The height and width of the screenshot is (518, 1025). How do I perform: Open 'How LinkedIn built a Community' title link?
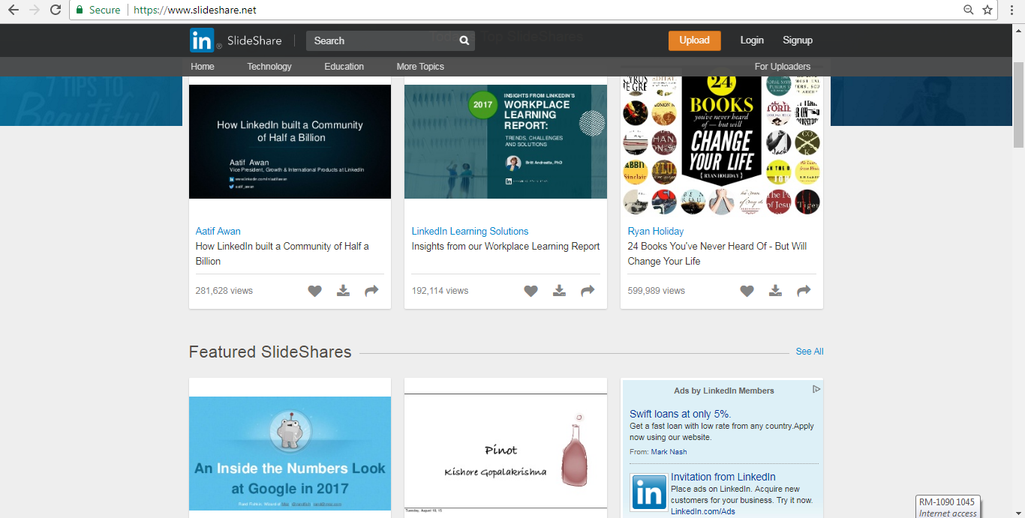click(x=282, y=253)
